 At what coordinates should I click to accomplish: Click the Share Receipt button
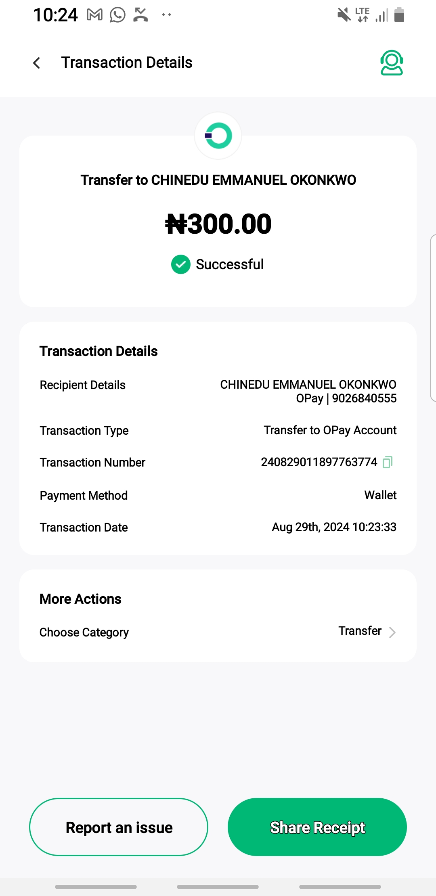pos(317,827)
